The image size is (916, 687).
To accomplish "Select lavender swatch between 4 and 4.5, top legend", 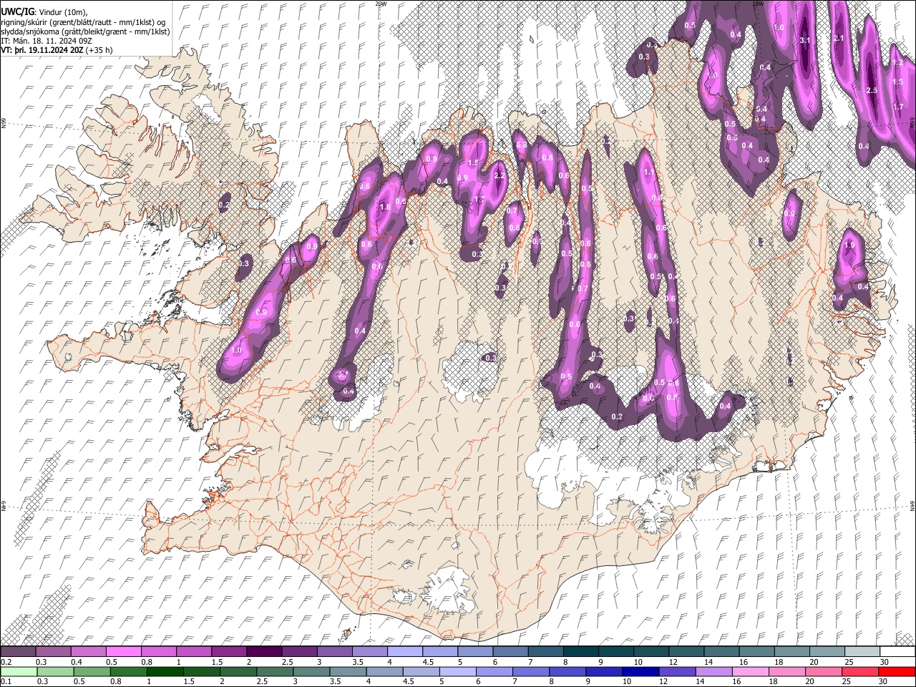I will (x=405, y=651).
